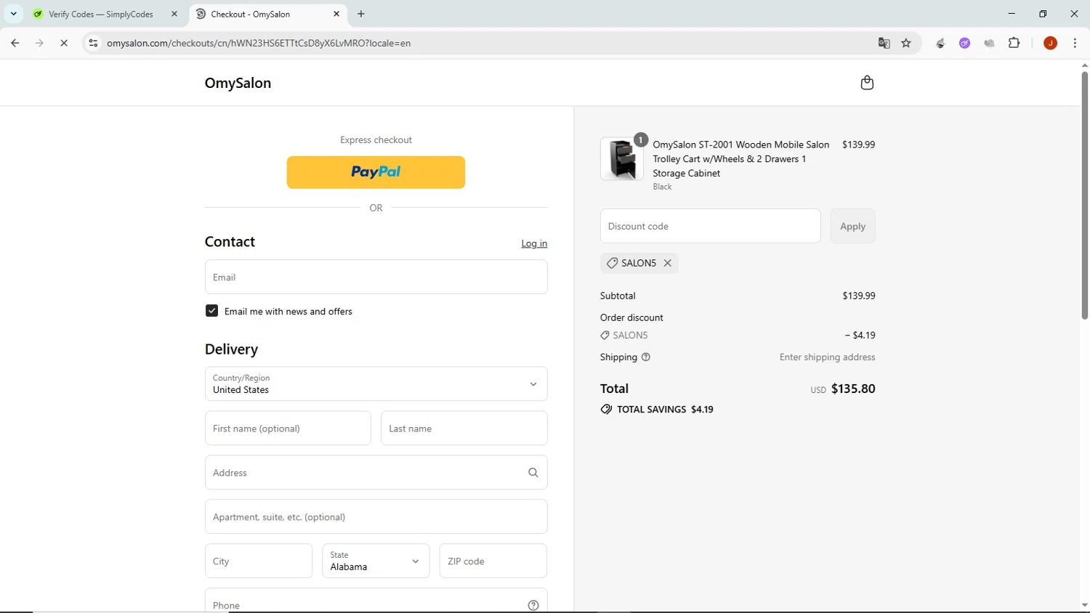Open Chrome three-dot menu
This screenshot has height=613, width=1090.
pos(1075,43)
